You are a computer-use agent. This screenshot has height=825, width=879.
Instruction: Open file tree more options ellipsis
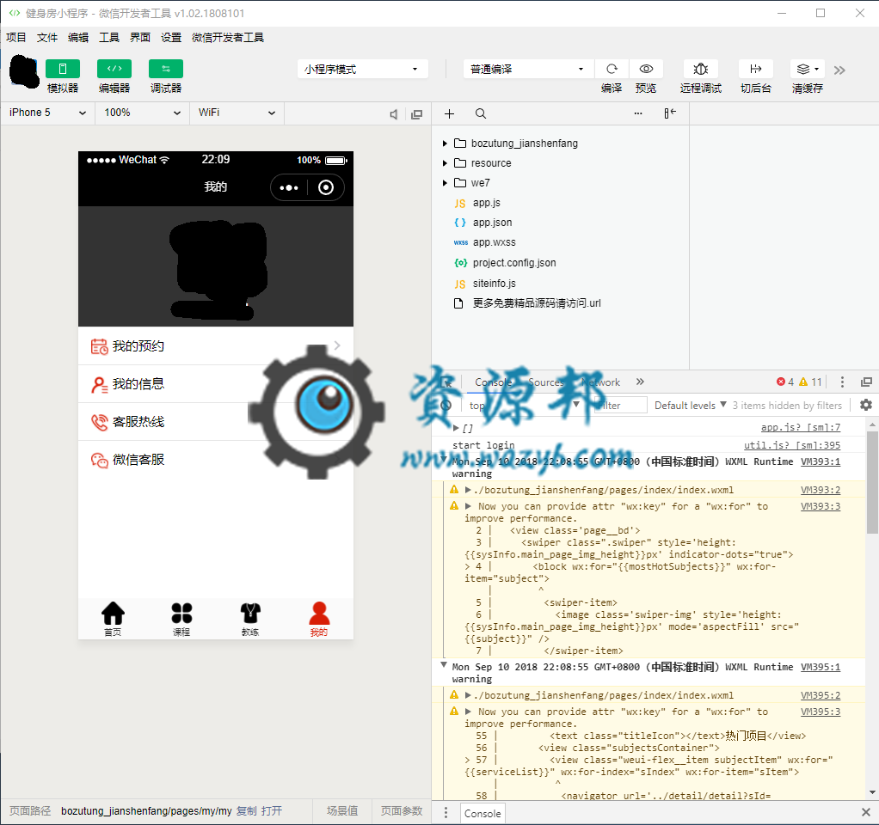point(638,113)
